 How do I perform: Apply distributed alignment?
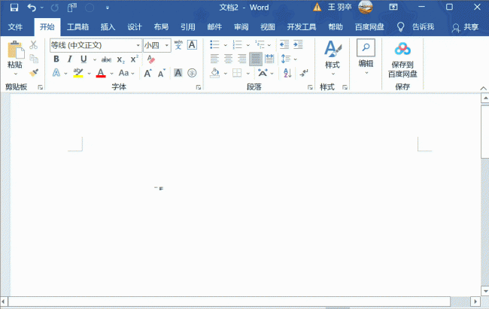click(x=269, y=59)
